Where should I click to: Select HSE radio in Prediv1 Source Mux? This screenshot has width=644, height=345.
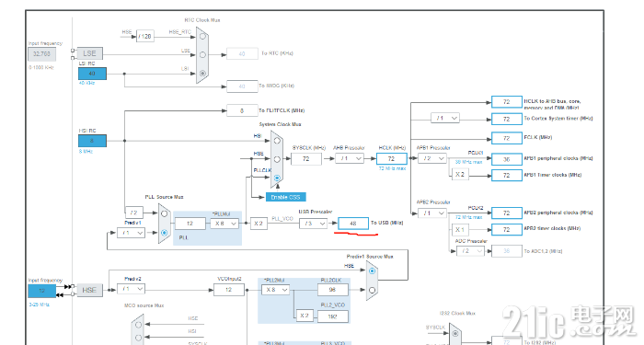tap(372, 271)
